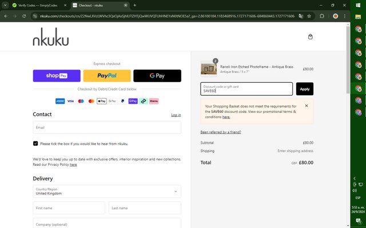The width and height of the screenshot is (366, 228).
Task: Focus the First name field
Action: tap(69, 207)
